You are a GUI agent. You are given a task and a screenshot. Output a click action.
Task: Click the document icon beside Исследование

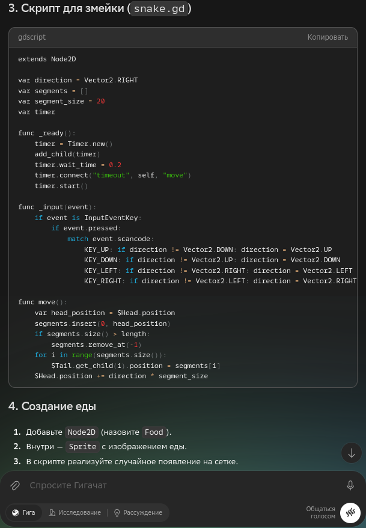52,512
